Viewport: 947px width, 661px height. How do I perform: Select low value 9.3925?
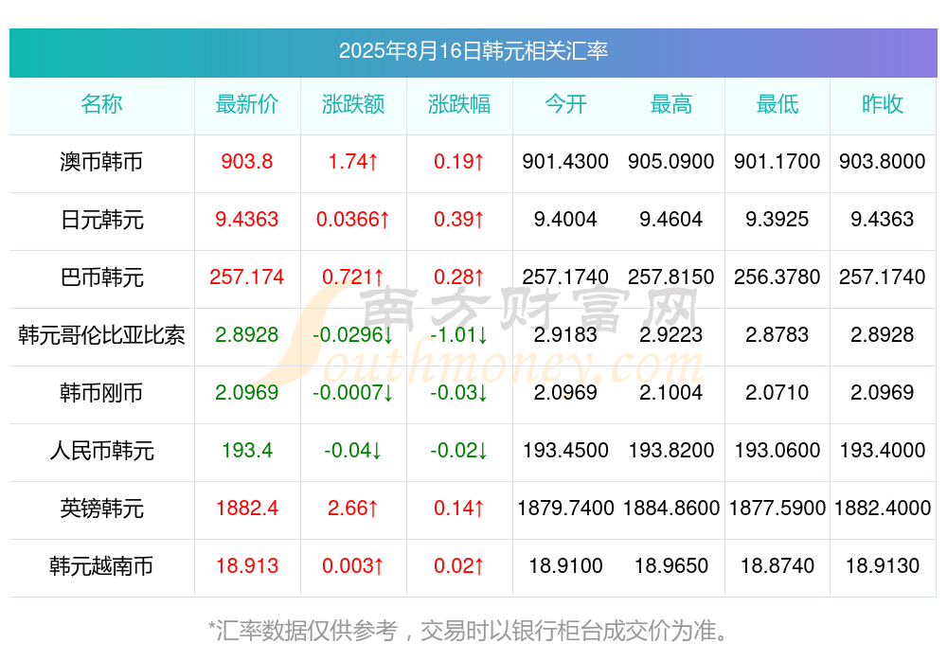[x=777, y=219]
